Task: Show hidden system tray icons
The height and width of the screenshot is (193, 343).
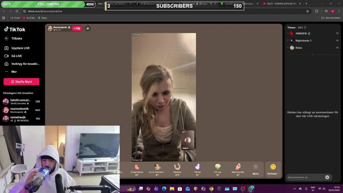Action: click(295, 189)
